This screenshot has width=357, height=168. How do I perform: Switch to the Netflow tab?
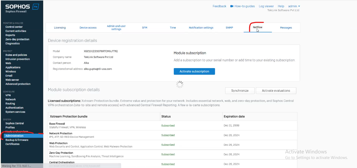pos(257,27)
